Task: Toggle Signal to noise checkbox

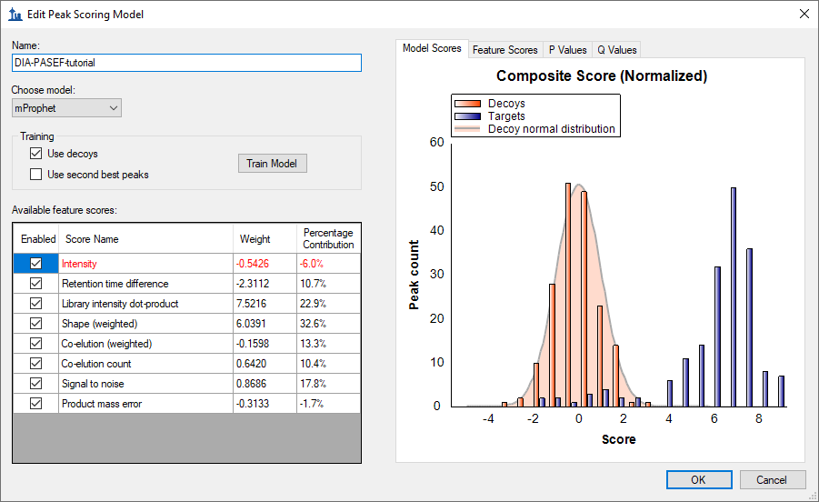Action: point(35,384)
